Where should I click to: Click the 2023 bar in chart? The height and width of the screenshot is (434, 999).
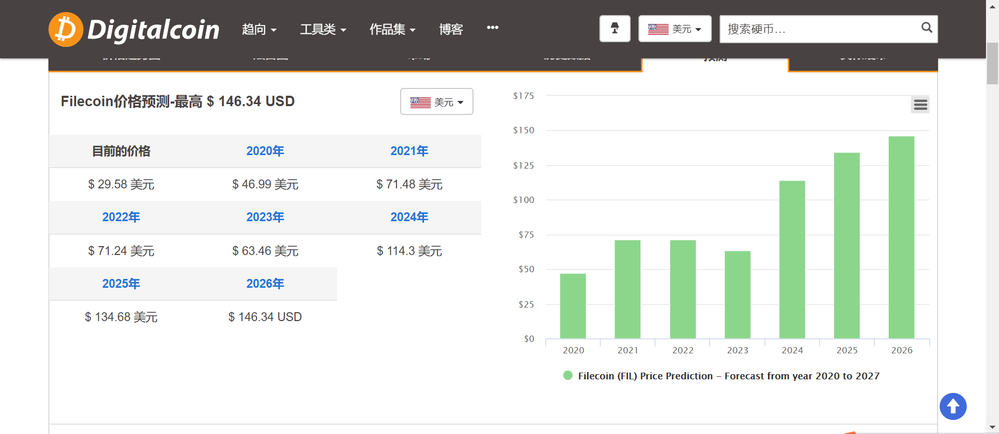click(738, 295)
